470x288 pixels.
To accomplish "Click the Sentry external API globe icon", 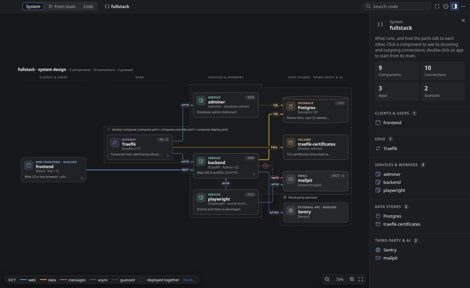I will (291, 210).
